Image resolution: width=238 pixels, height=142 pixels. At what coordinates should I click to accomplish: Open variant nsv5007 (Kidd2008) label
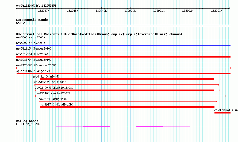point(30,43)
